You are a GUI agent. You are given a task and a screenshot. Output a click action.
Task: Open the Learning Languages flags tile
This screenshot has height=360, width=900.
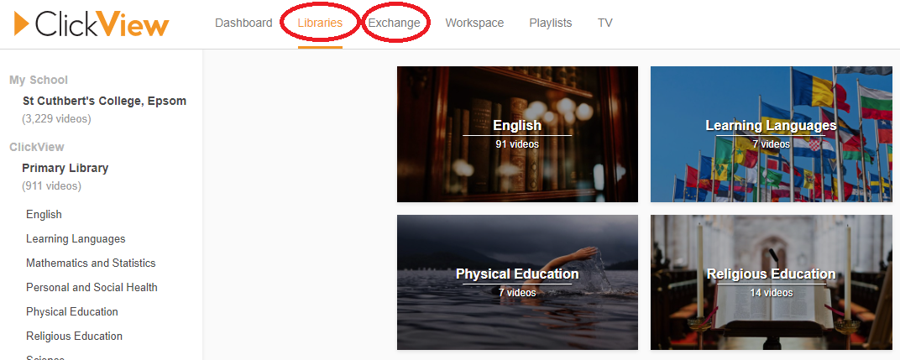point(772,134)
